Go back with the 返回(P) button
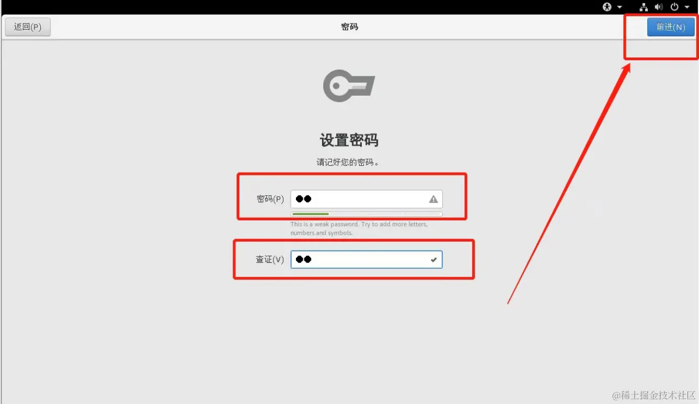The height and width of the screenshot is (404, 699). pyautogui.click(x=28, y=27)
